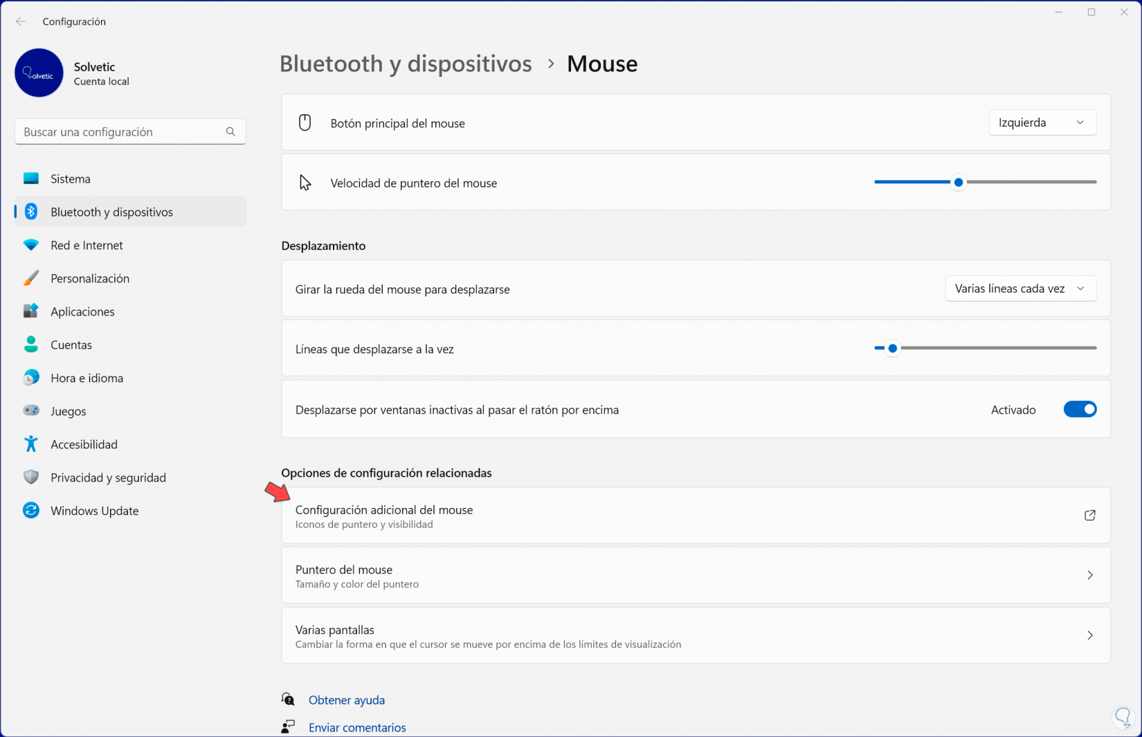Open the Izquierda primary button dropdown
This screenshot has height=737, width=1142.
tap(1042, 122)
